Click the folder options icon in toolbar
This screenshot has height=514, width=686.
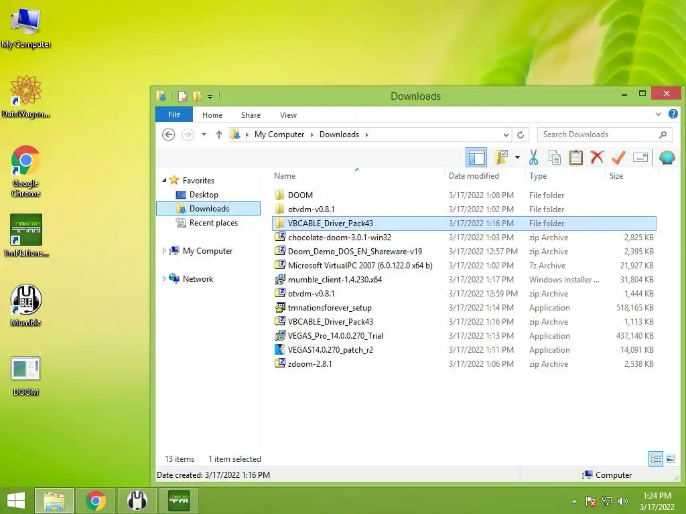(x=501, y=157)
